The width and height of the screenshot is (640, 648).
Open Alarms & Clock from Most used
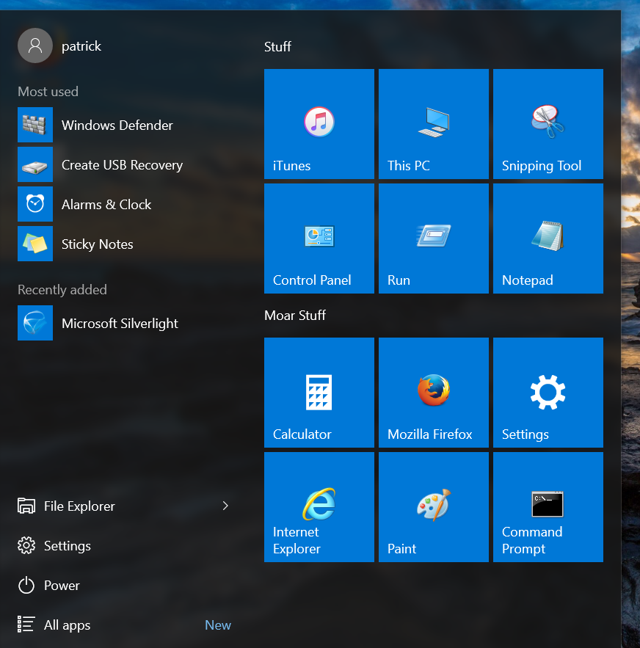click(124, 204)
